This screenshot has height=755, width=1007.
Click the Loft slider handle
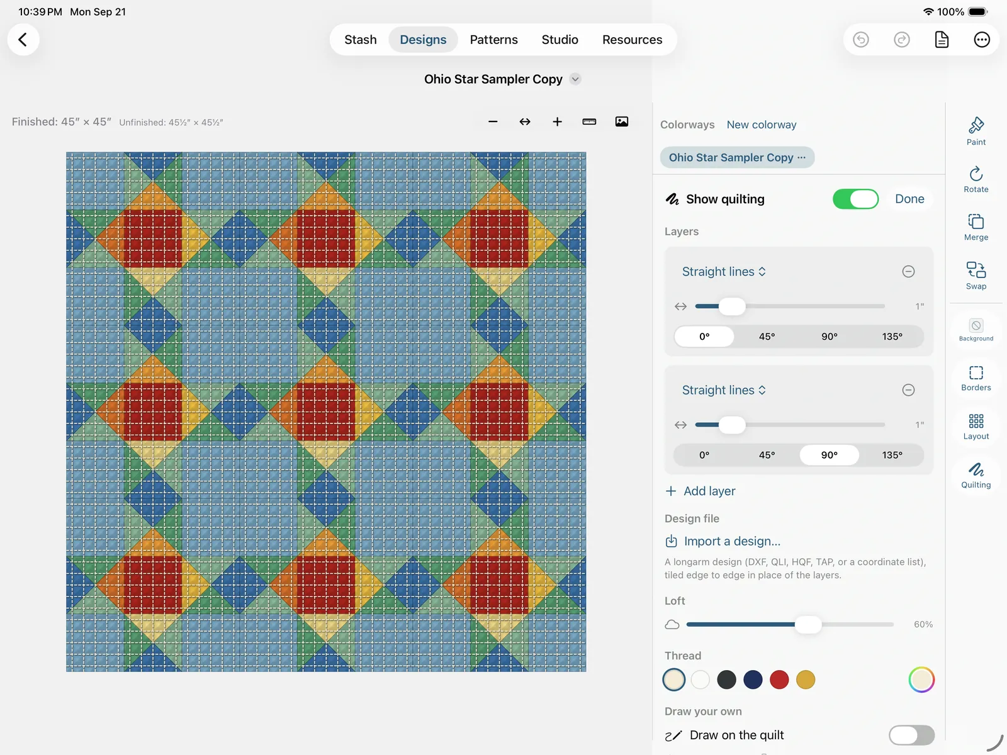click(x=808, y=625)
